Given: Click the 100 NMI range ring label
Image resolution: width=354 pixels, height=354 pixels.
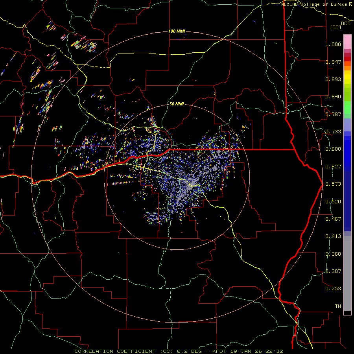Looking at the screenshot, I should point(177,31).
